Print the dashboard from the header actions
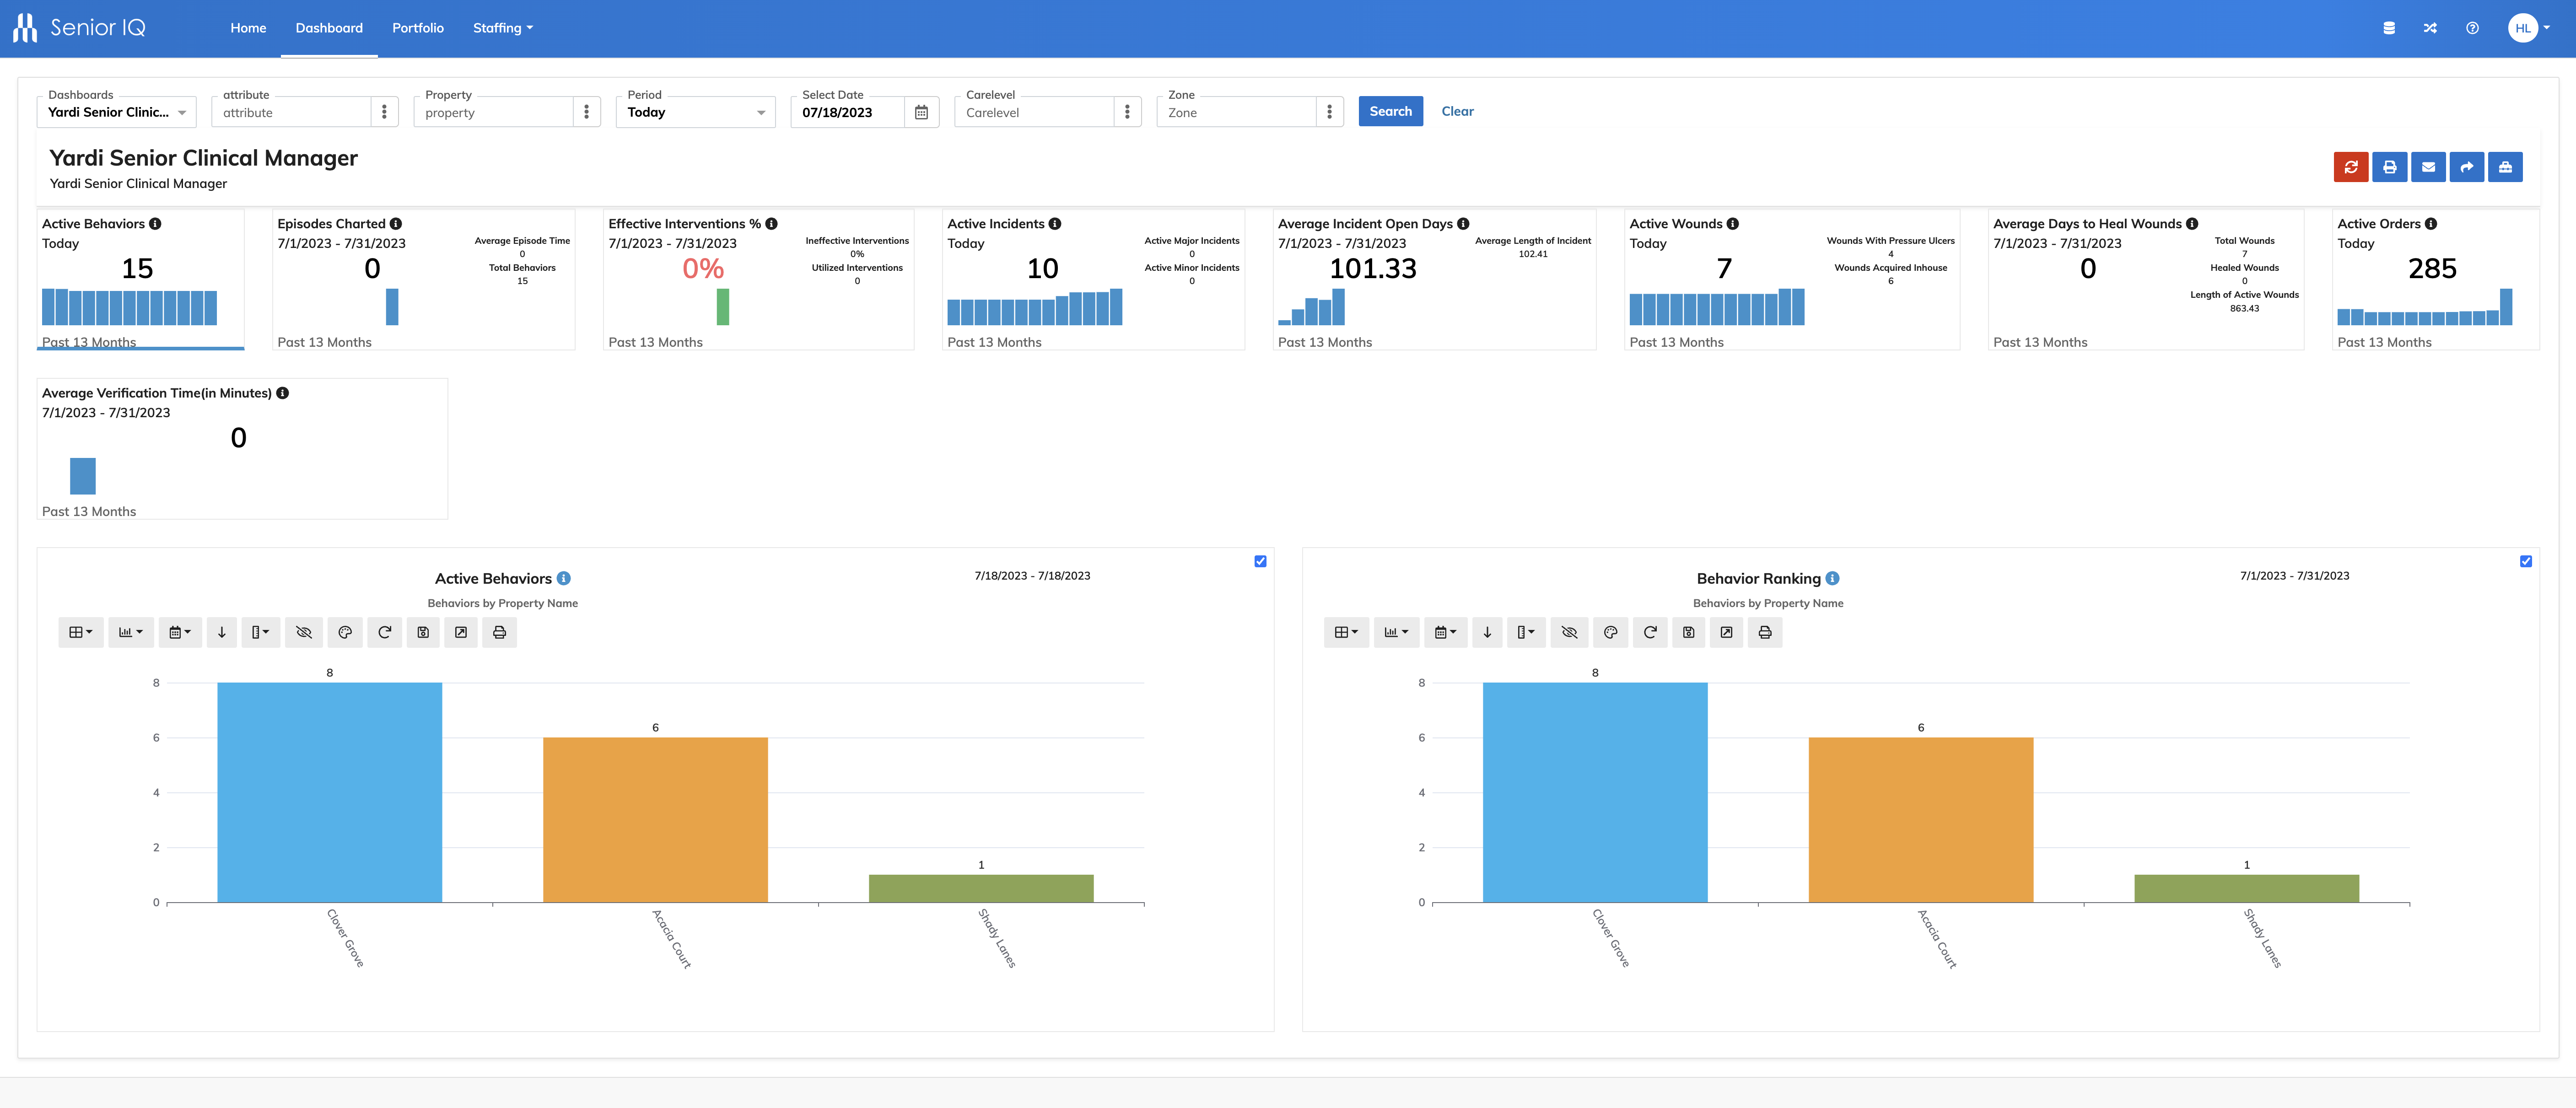Image resolution: width=2576 pixels, height=1108 pixels. [2390, 167]
